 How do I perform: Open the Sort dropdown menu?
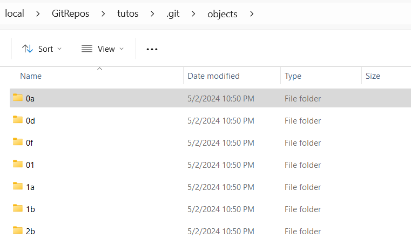(x=42, y=49)
